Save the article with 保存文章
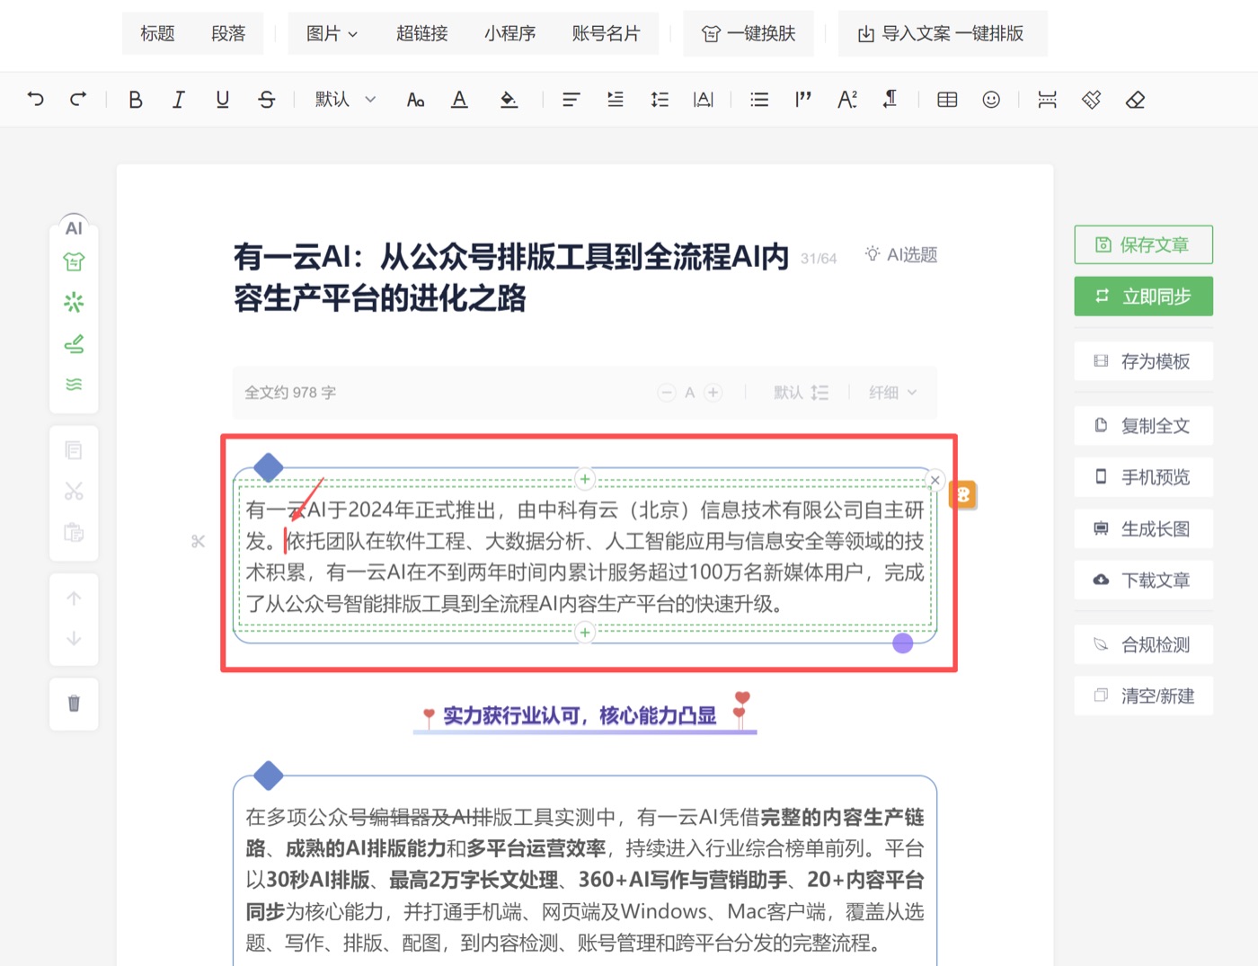1258x966 pixels. (x=1143, y=244)
